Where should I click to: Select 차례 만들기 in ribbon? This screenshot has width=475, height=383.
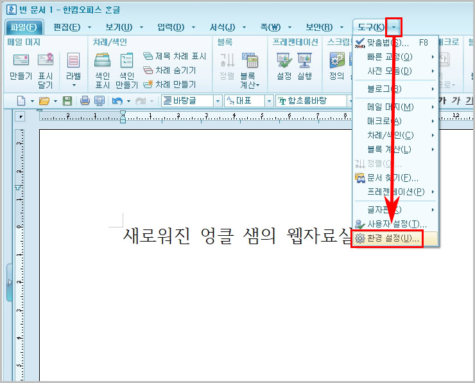click(x=169, y=84)
